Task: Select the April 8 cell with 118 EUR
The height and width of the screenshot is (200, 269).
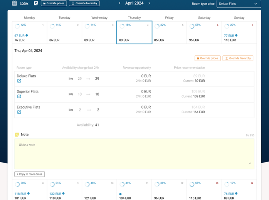Action: [30, 190]
